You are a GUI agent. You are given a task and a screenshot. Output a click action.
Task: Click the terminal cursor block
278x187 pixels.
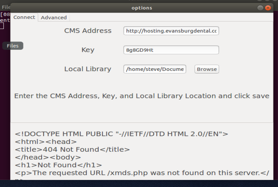[2, 26]
